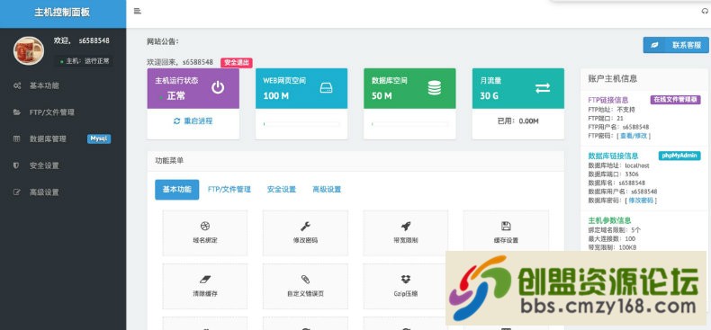This screenshot has height=330, width=711.
Task: Click the 基本功能 gears icon in the sidebar
Action: point(17,85)
